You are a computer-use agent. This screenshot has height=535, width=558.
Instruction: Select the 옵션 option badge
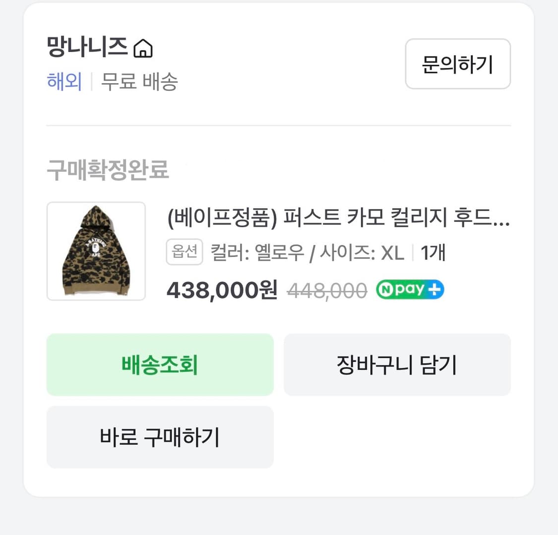184,252
